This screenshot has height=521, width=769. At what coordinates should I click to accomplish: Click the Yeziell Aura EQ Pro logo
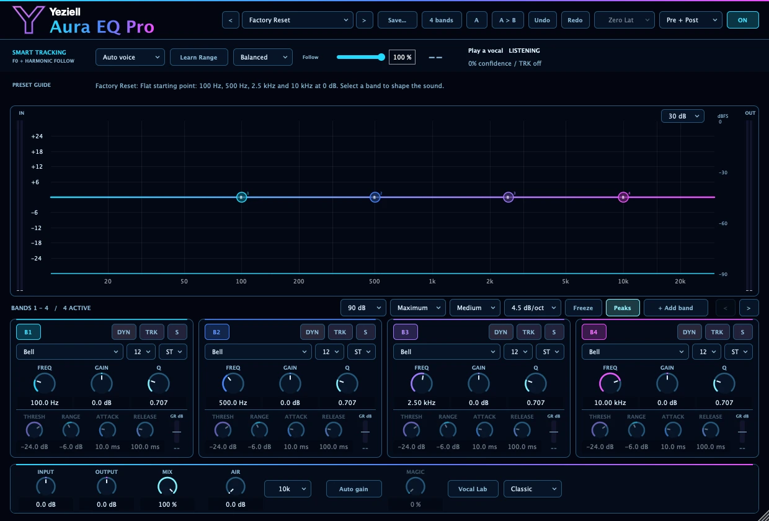click(x=84, y=20)
